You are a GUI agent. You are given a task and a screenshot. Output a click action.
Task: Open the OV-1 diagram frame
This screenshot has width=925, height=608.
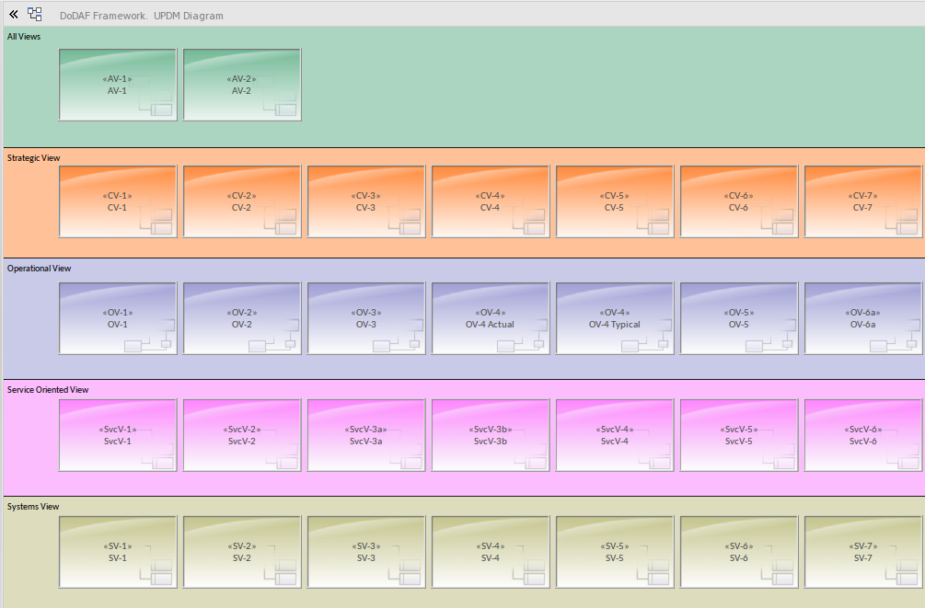(x=118, y=317)
